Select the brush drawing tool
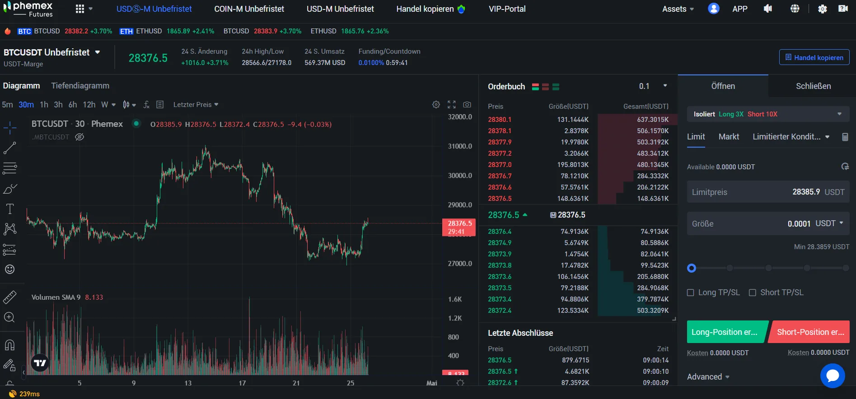856x399 pixels. point(9,189)
